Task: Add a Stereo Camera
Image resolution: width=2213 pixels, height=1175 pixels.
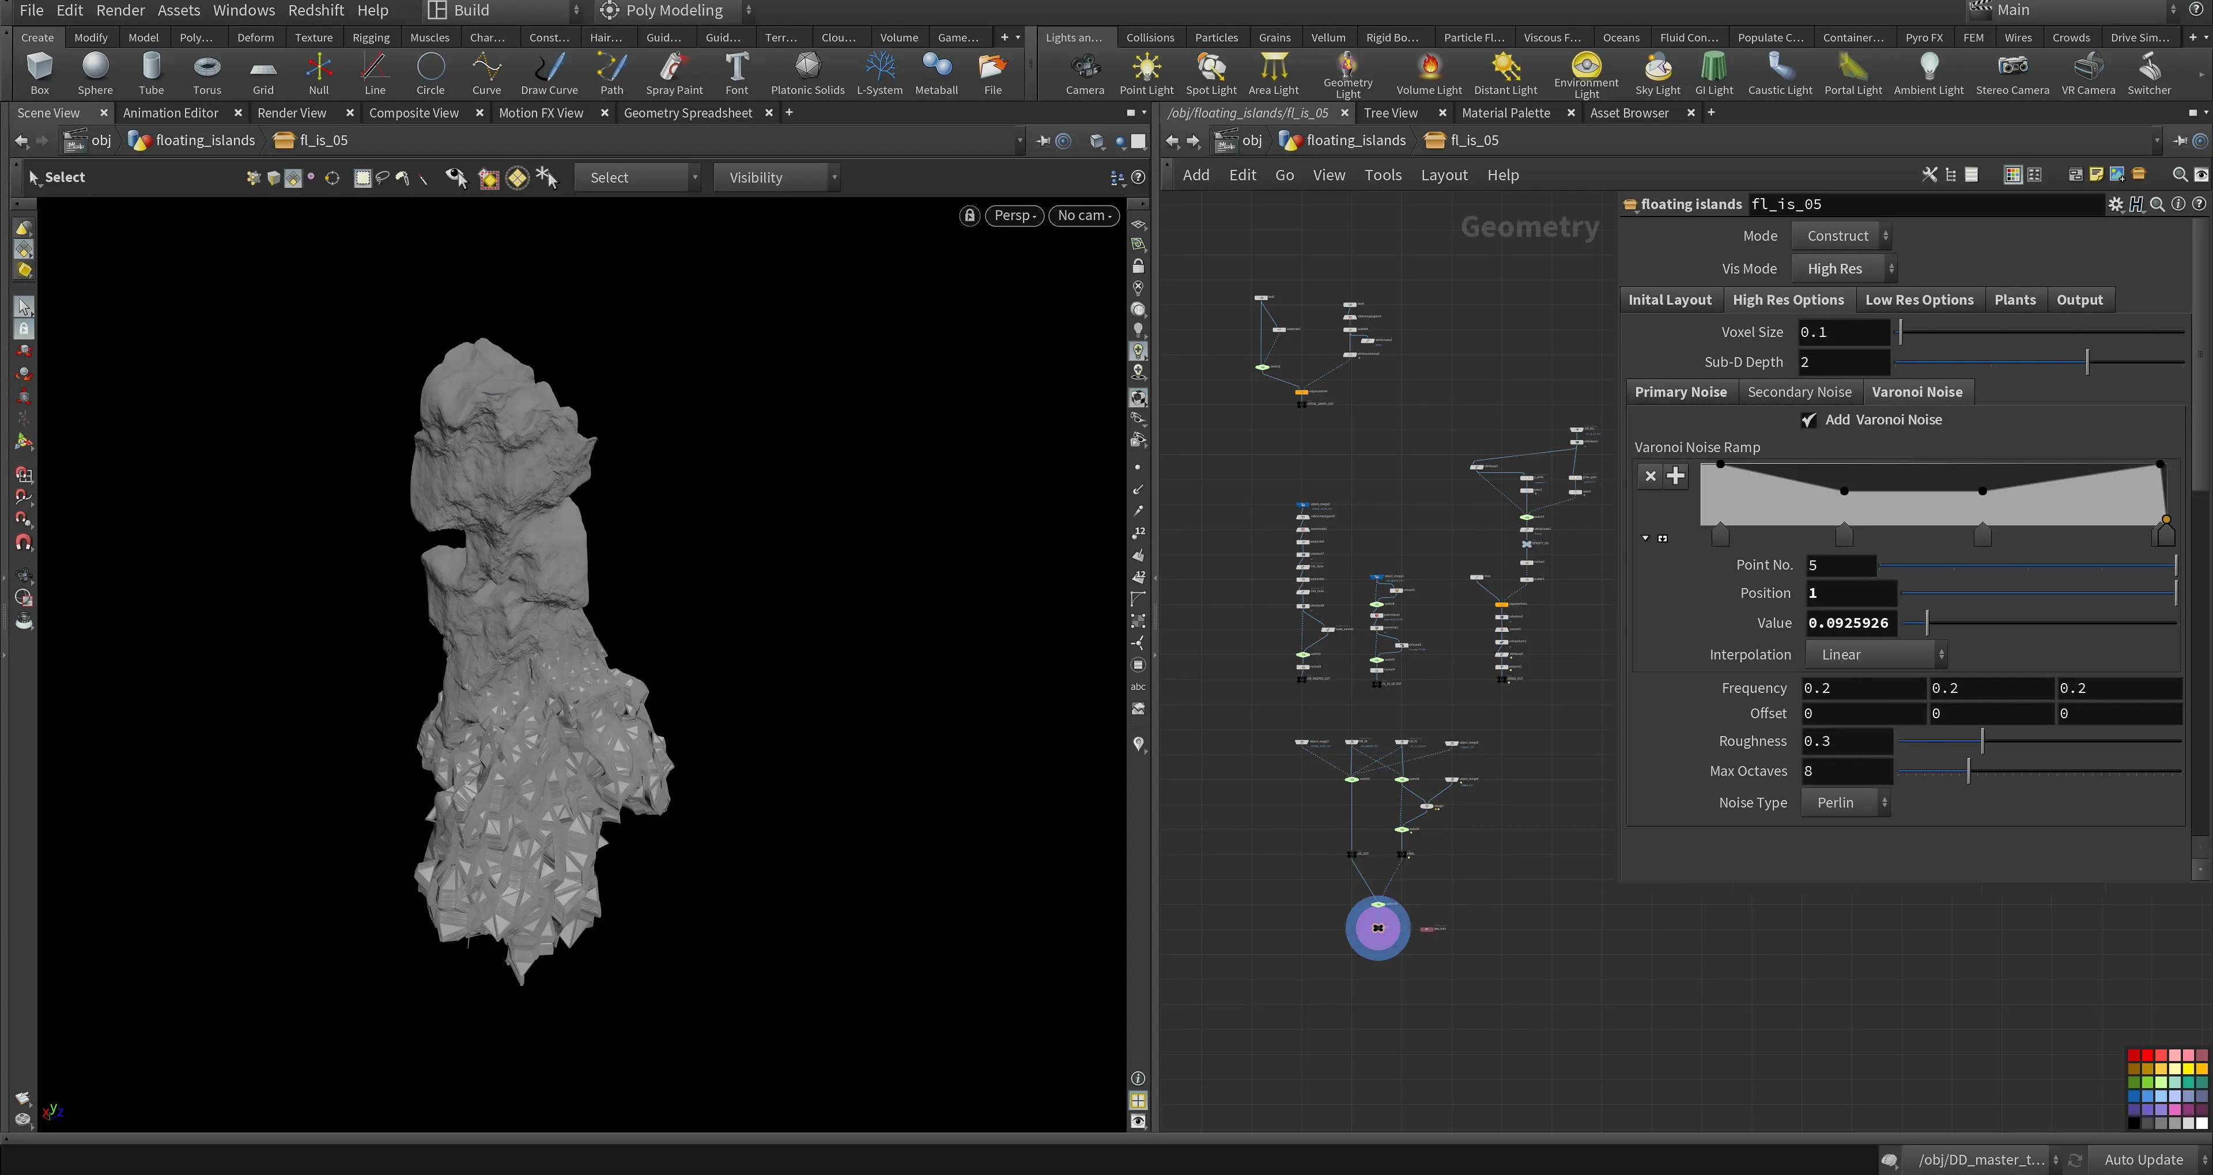Action: 2012,73
